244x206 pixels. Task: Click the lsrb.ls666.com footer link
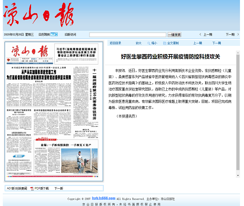coord(104,198)
